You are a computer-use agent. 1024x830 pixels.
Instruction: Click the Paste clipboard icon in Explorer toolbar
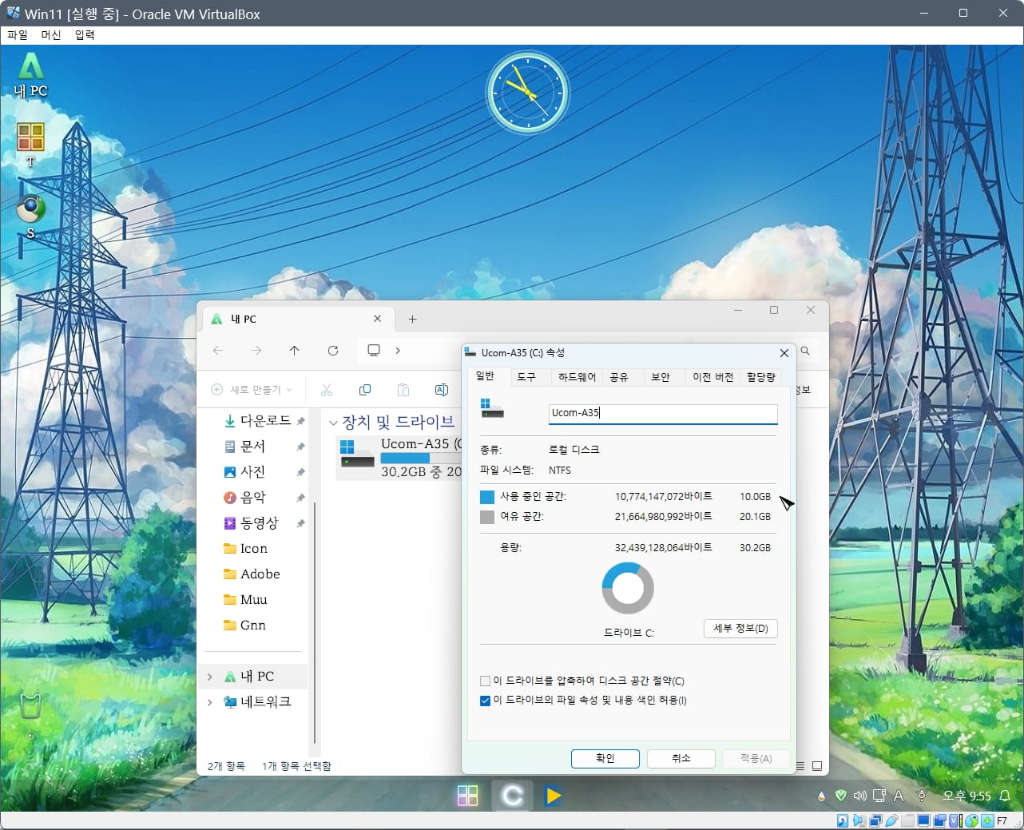(x=403, y=389)
